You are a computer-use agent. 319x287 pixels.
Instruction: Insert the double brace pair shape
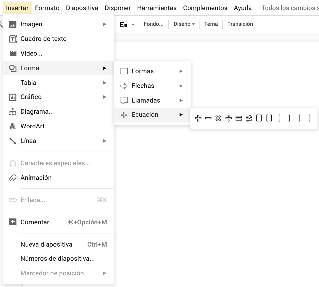tap(269, 118)
